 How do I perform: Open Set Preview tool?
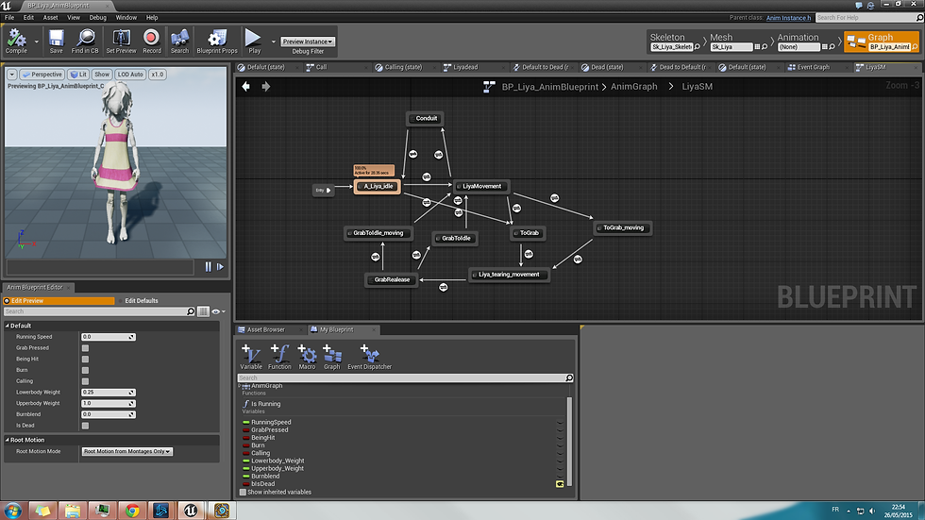pos(121,41)
